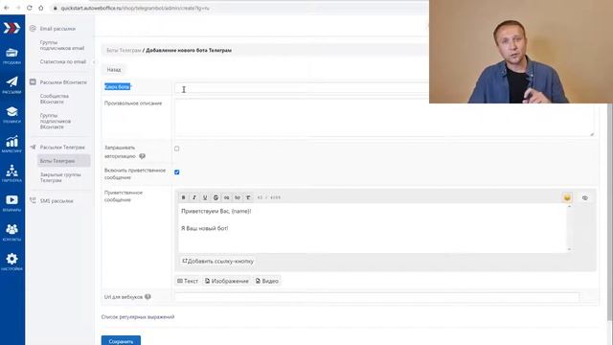
Task: Toggle the eye preview icon of editor
Action: [585, 198]
